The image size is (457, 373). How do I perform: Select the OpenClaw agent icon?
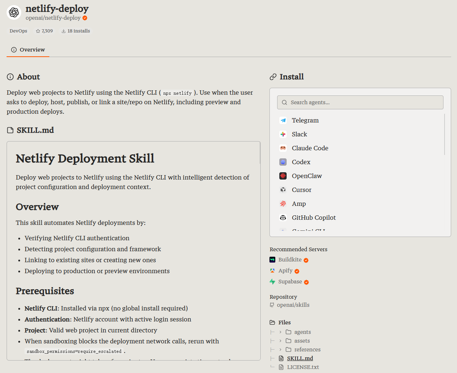coord(283,176)
